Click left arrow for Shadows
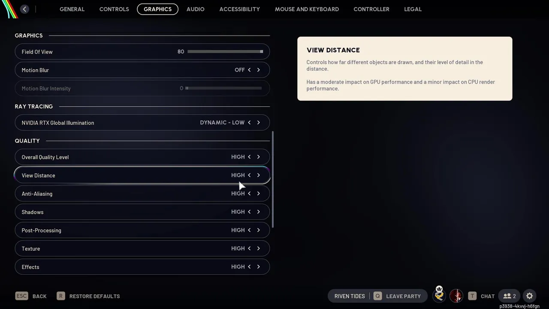Image resolution: width=549 pixels, height=309 pixels. pos(249,212)
